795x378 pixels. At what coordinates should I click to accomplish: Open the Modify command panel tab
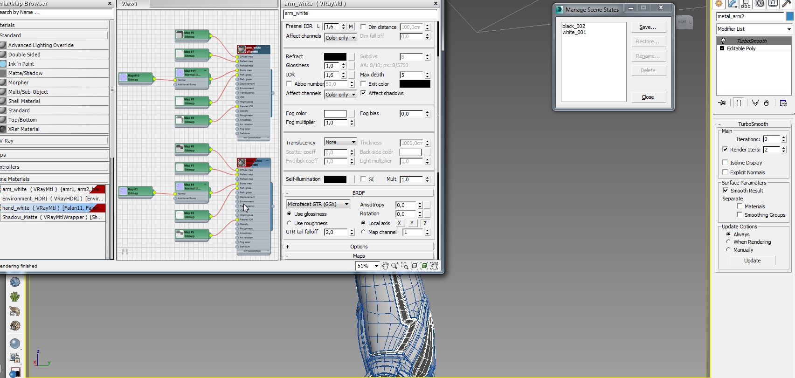tap(733, 4)
